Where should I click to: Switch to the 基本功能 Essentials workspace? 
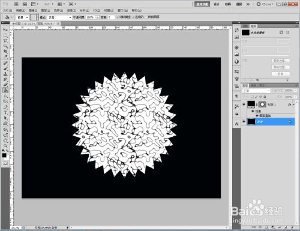202,4
